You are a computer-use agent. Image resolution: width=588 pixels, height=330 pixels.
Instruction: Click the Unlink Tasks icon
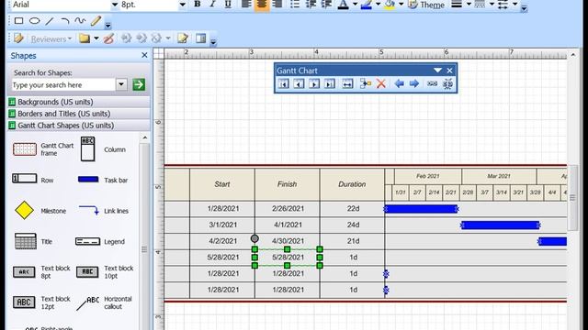[447, 83]
